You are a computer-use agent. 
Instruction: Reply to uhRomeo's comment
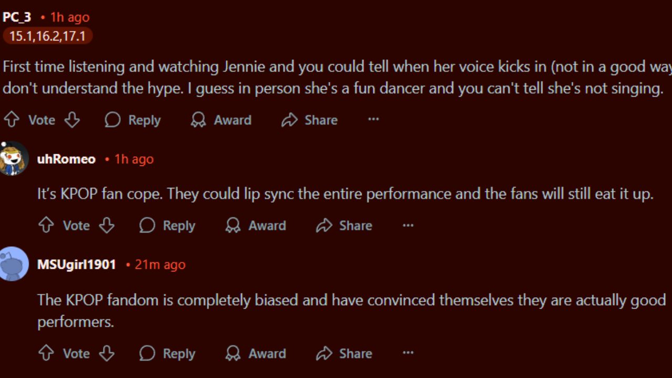pyautogui.click(x=167, y=226)
